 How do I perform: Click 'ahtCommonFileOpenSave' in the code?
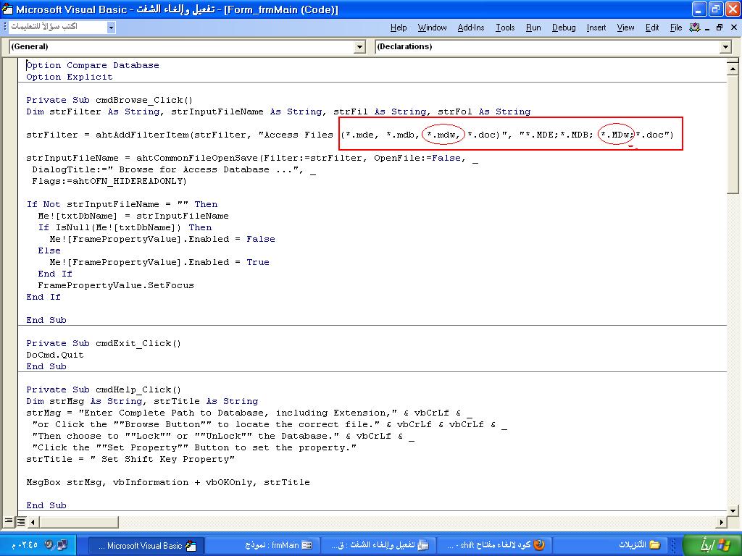[x=197, y=158]
